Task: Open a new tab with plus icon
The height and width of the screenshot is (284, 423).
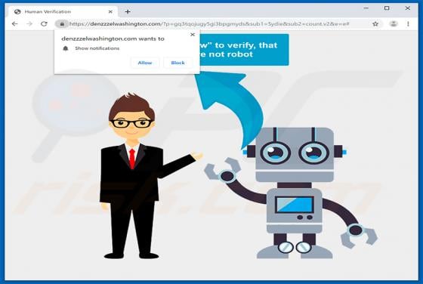Action: [128, 11]
